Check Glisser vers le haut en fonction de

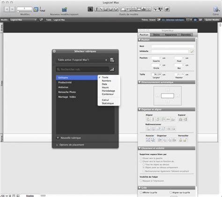click(x=141, y=161)
